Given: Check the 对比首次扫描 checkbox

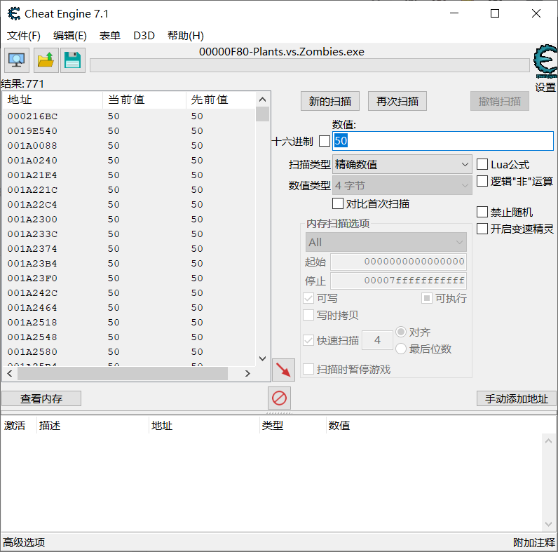Looking at the screenshot, I should pyautogui.click(x=337, y=203).
